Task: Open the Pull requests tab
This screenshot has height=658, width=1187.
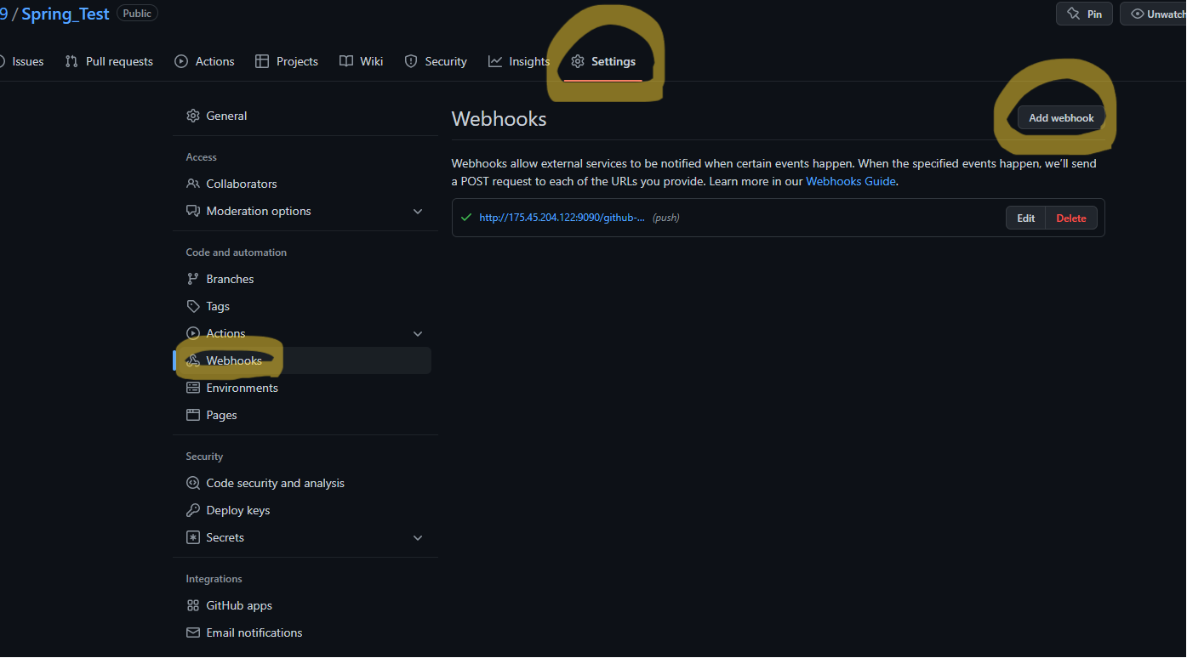Action: 109,61
